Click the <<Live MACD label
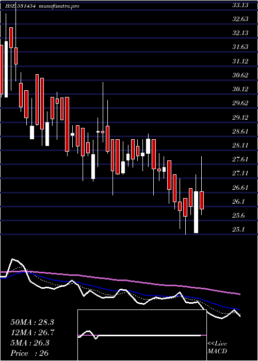The width and height of the screenshot is (258, 361). 217,348
